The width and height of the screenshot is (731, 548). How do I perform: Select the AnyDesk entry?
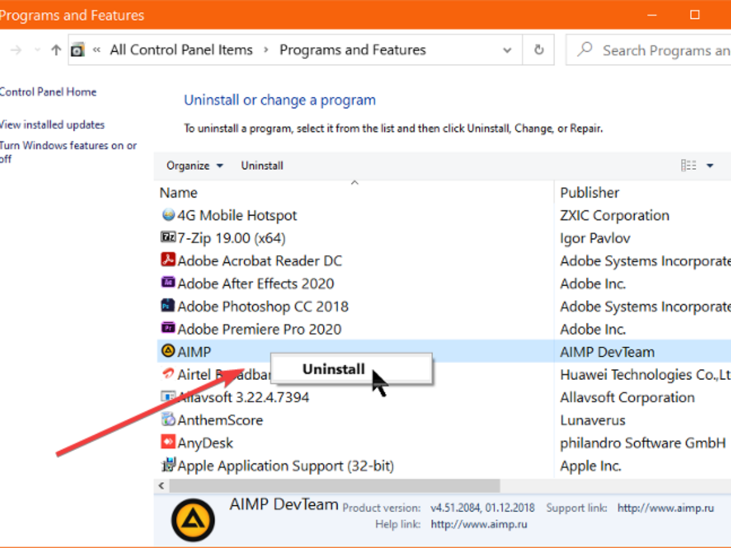443,442
